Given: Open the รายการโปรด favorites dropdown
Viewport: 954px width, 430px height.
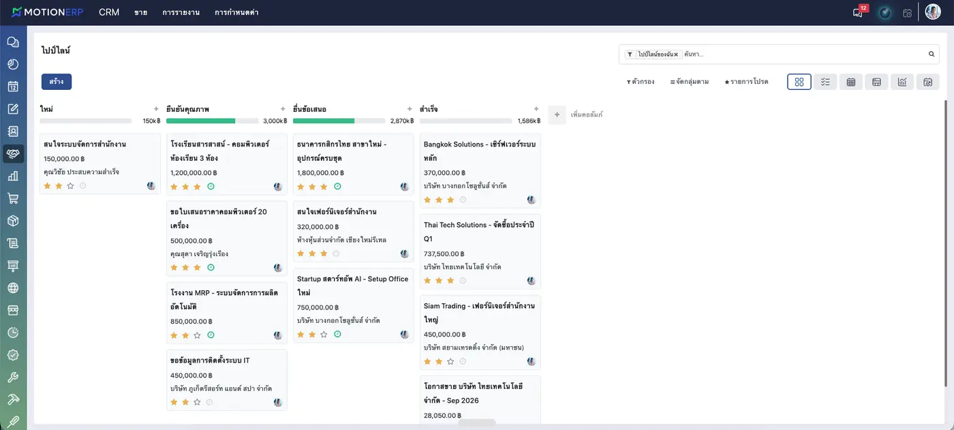Looking at the screenshot, I should click(x=746, y=82).
